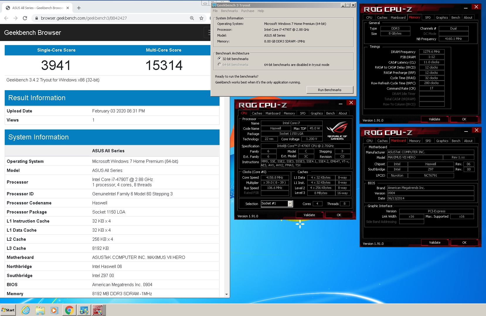This screenshot has width=486, height=316.
Task: Switch to Geekbench app in taskbar
Action: tap(84, 310)
